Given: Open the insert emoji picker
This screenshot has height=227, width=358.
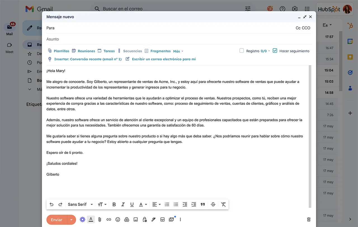Looking at the screenshot, I should [x=117, y=219].
